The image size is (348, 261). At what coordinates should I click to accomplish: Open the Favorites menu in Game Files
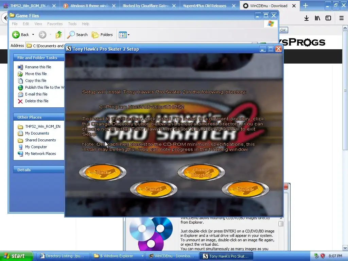[x=55, y=24]
